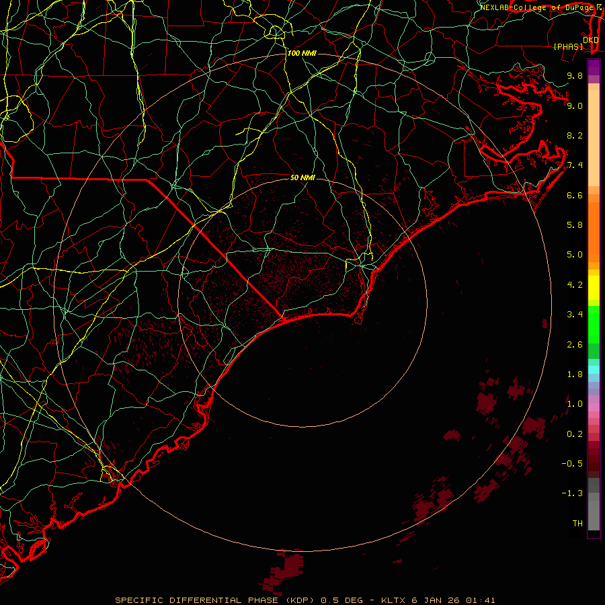Image resolution: width=605 pixels, height=605 pixels.
Task: Click the Specific Differential Phase caption text
Action: 305,600
